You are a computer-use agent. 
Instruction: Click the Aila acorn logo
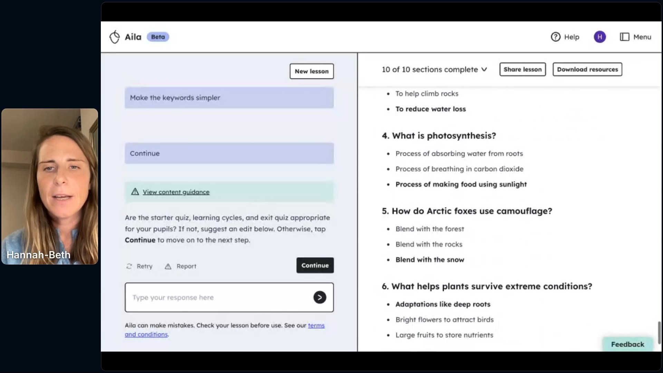pos(114,37)
